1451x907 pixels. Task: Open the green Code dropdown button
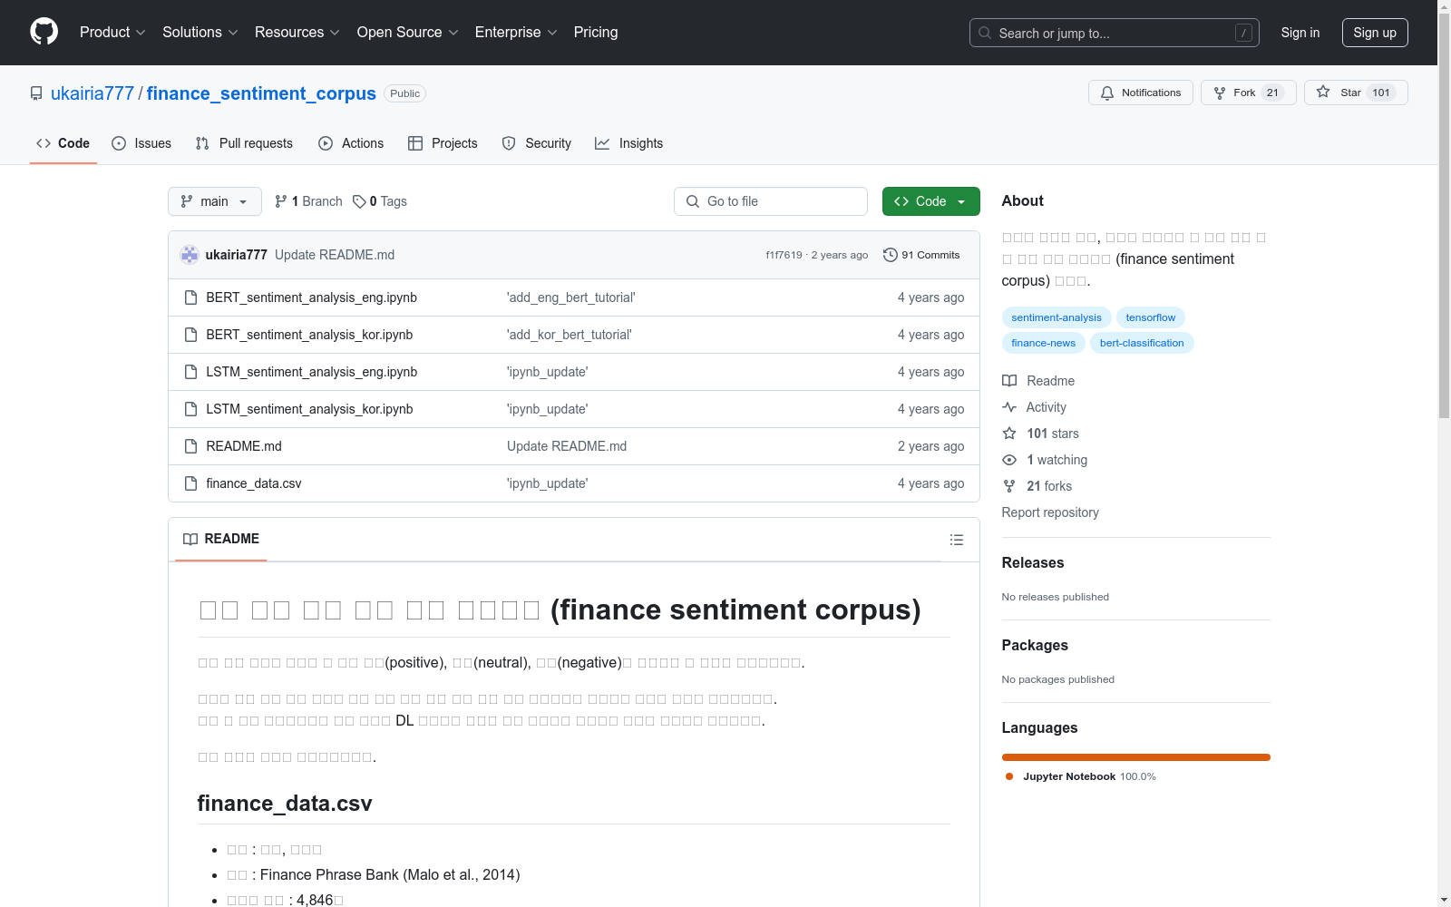click(931, 201)
